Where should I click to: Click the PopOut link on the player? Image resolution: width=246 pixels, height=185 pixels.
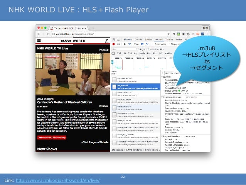pyautogui.click(x=104, y=50)
